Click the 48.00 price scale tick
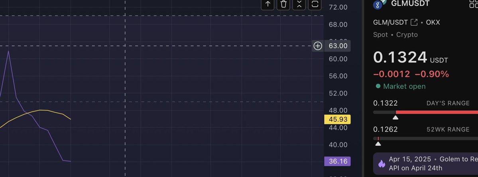The image size is (478, 177). click(338, 110)
